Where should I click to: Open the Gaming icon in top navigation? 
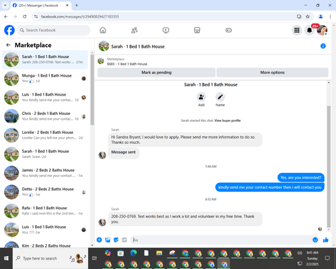pyautogui.click(x=228, y=30)
